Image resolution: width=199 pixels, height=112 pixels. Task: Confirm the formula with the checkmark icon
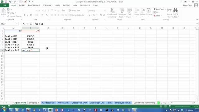(27, 24)
